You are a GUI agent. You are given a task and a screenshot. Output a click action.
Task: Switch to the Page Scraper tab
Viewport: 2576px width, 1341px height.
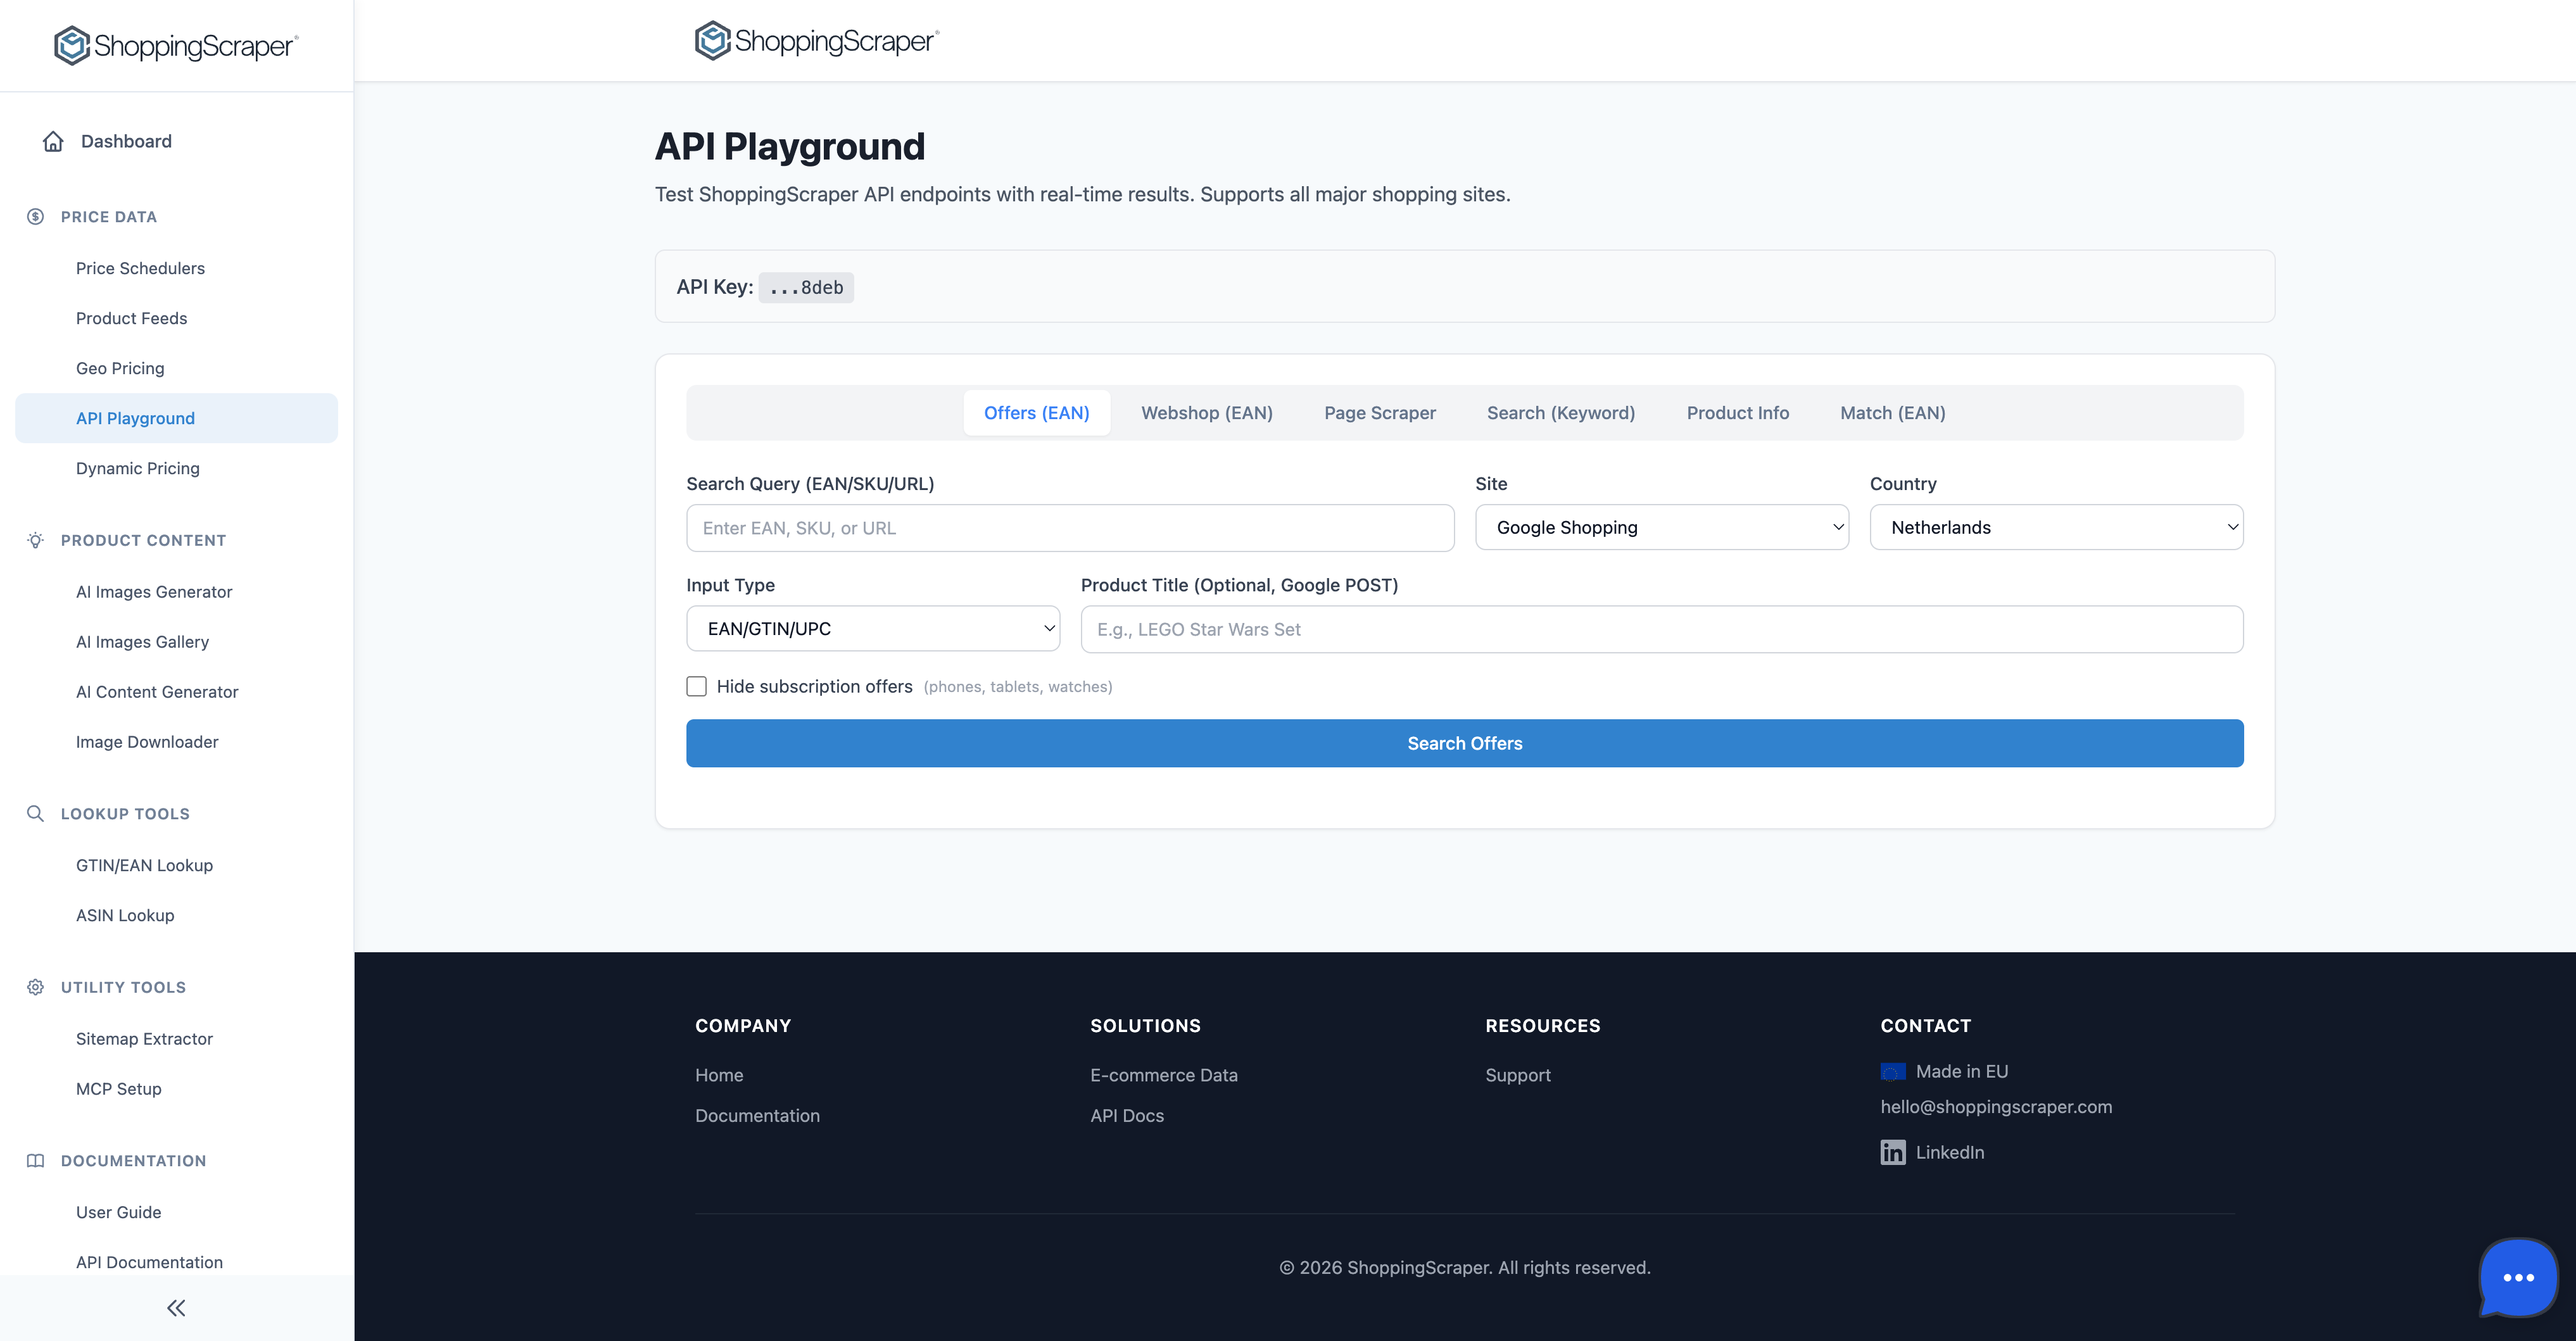[1380, 412]
